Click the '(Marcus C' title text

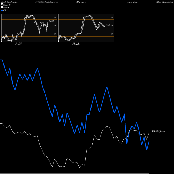point(81,2)
